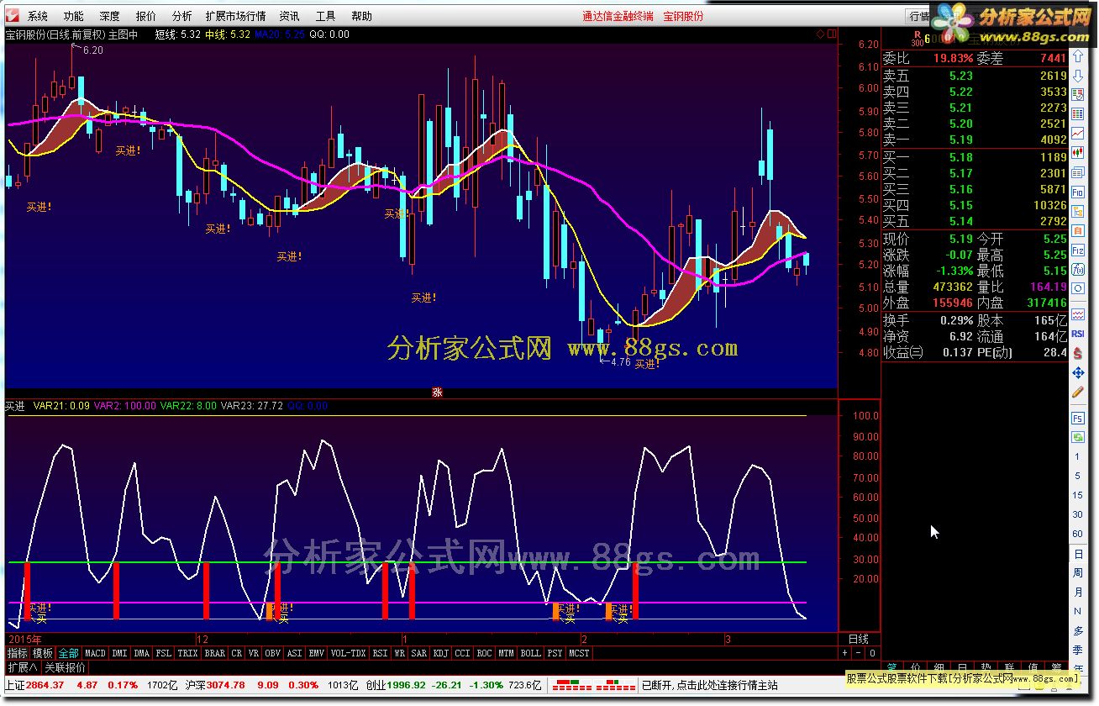Click the up arrow icon in right toolbar
This screenshot has height=706, width=1099.
click(x=1078, y=55)
